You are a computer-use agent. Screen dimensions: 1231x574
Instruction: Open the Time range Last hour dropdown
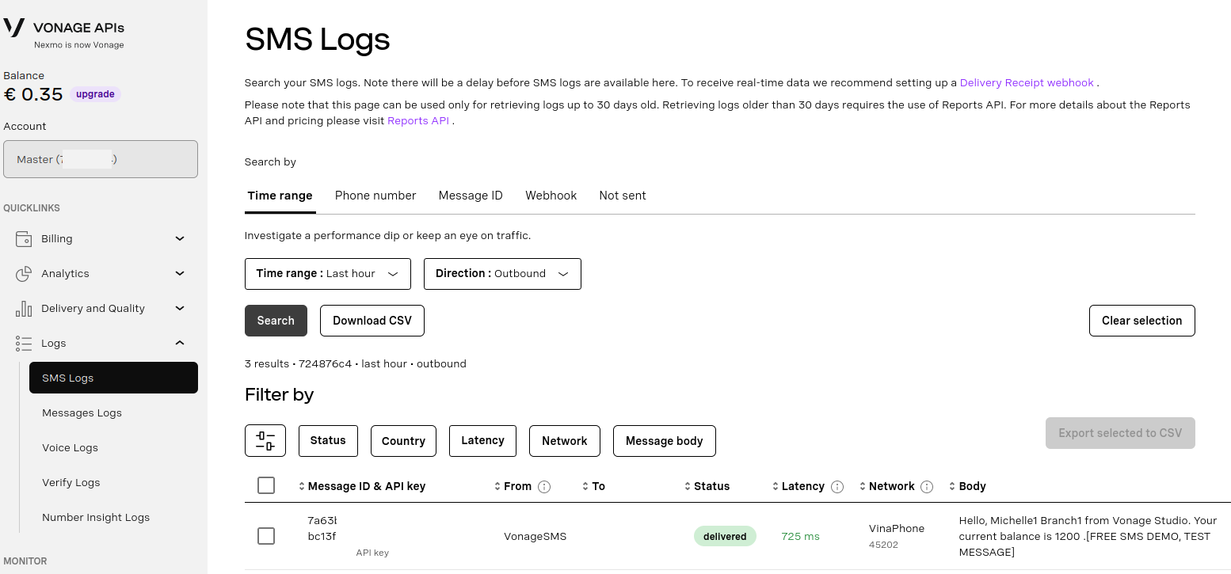[x=328, y=273]
